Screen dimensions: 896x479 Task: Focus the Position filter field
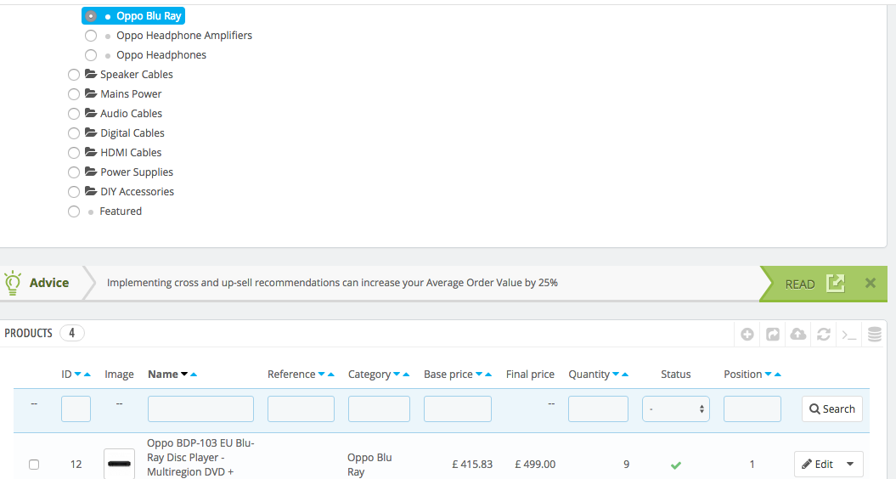coord(752,409)
